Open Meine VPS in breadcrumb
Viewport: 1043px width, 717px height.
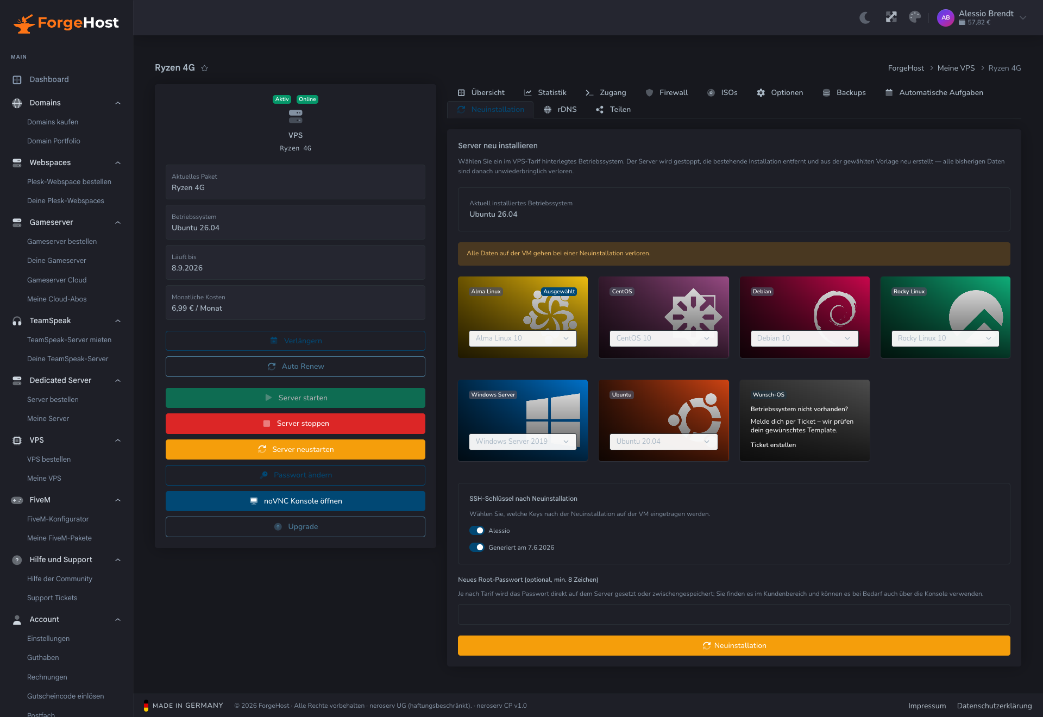956,68
